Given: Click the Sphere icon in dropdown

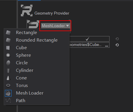Looking at the screenshot, I should pos(8,55).
